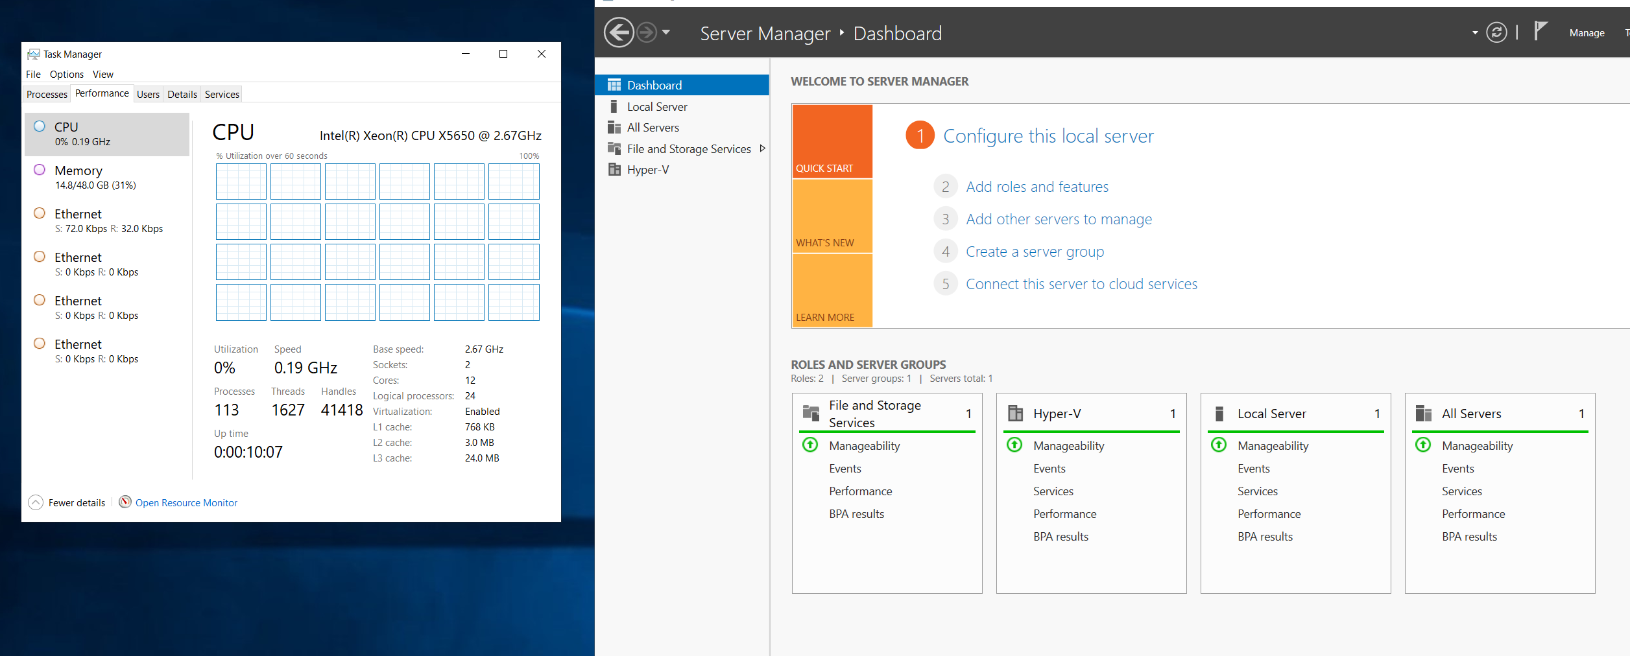
Task: Select Dashboard in the Server Manager sidebar
Action: coord(682,85)
